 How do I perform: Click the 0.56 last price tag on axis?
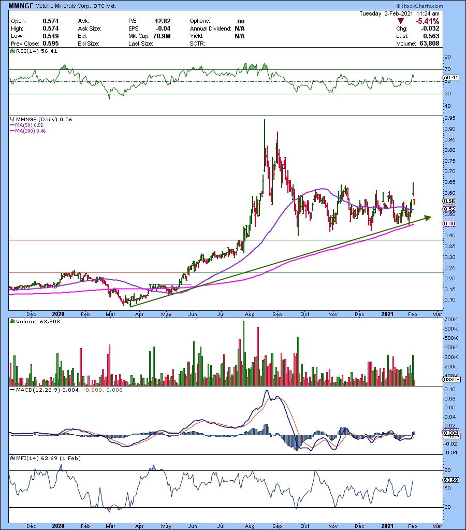click(449, 201)
